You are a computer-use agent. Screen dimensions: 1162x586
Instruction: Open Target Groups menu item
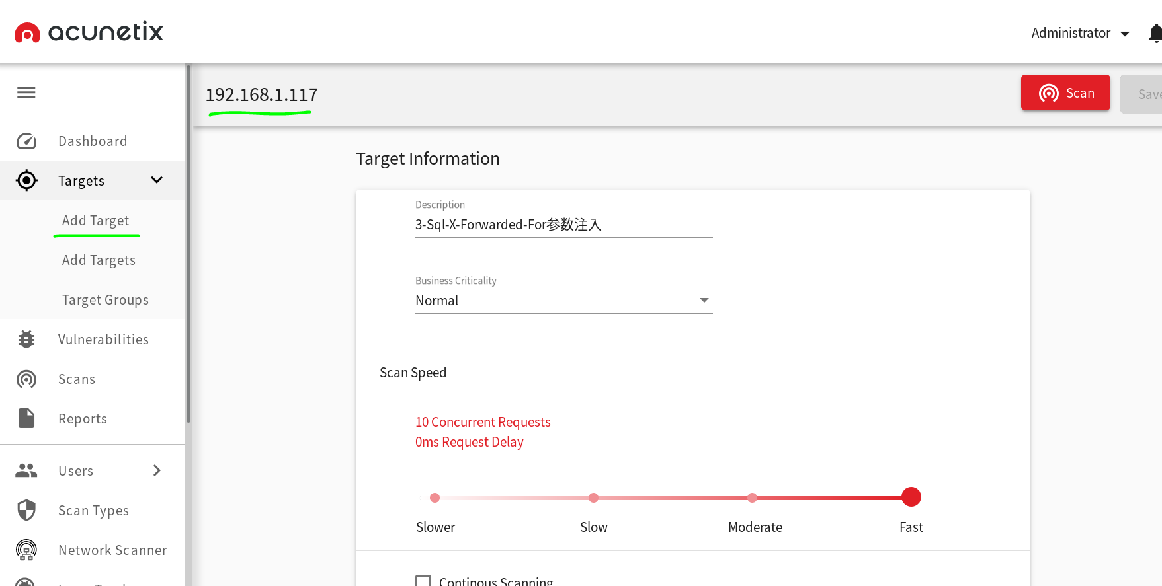point(105,300)
